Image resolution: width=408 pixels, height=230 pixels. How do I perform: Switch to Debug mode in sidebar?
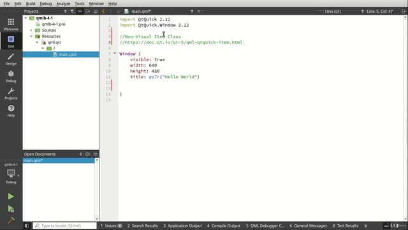coord(11,76)
